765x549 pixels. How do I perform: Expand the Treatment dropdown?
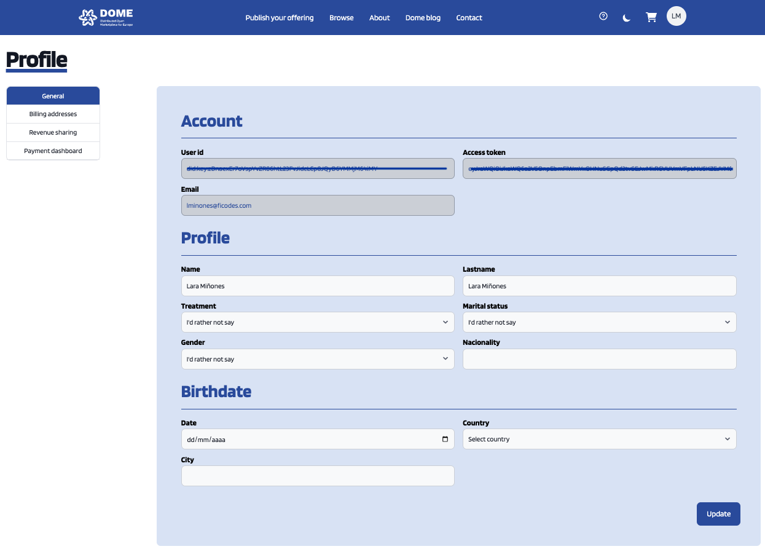pyautogui.click(x=317, y=322)
